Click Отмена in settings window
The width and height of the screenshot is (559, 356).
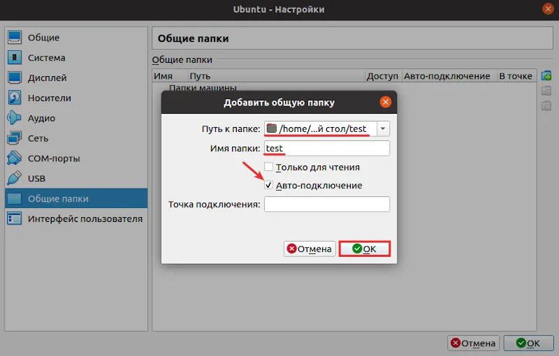click(x=473, y=343)
